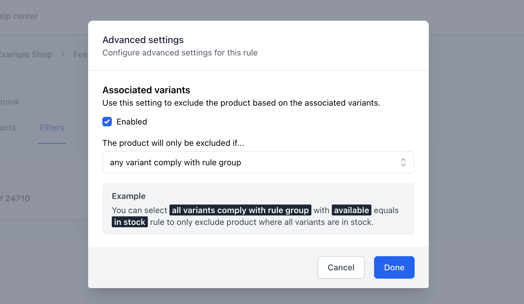524x304 pixels.
Task: Switch to the Filters tab
Action: click(52, 128)
